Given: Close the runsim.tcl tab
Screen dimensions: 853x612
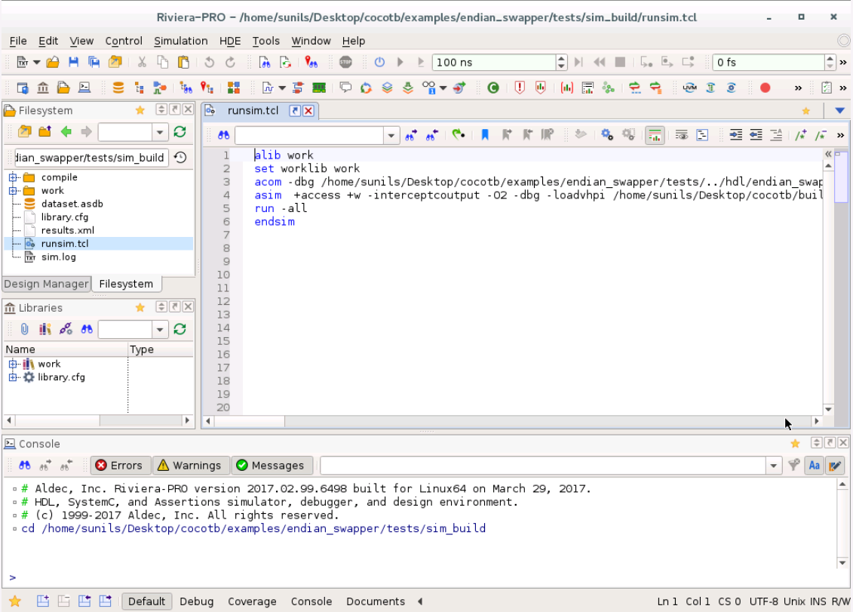Looking at the screenshot, I should pyautogui.click(x=308, y=110).
